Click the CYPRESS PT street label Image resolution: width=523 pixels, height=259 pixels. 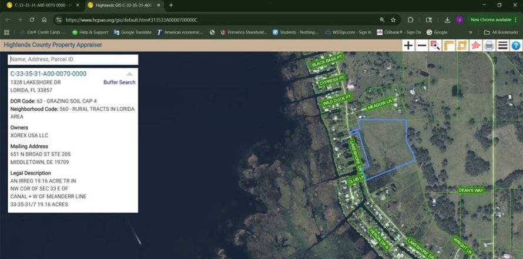[x=332, y=81]
